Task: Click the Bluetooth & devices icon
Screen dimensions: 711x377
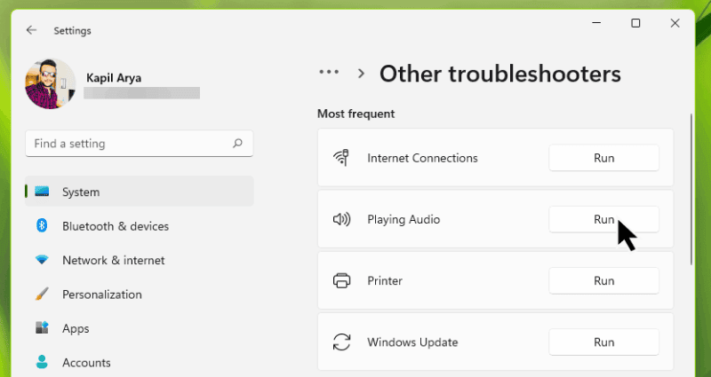Action: point(41,226)
